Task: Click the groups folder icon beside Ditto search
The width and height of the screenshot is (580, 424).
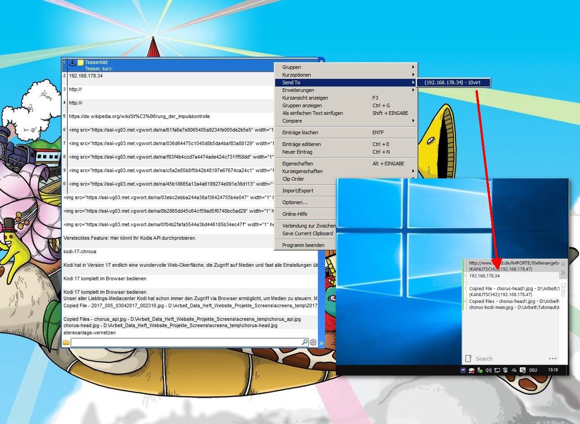Action: [x=66, y=343]
